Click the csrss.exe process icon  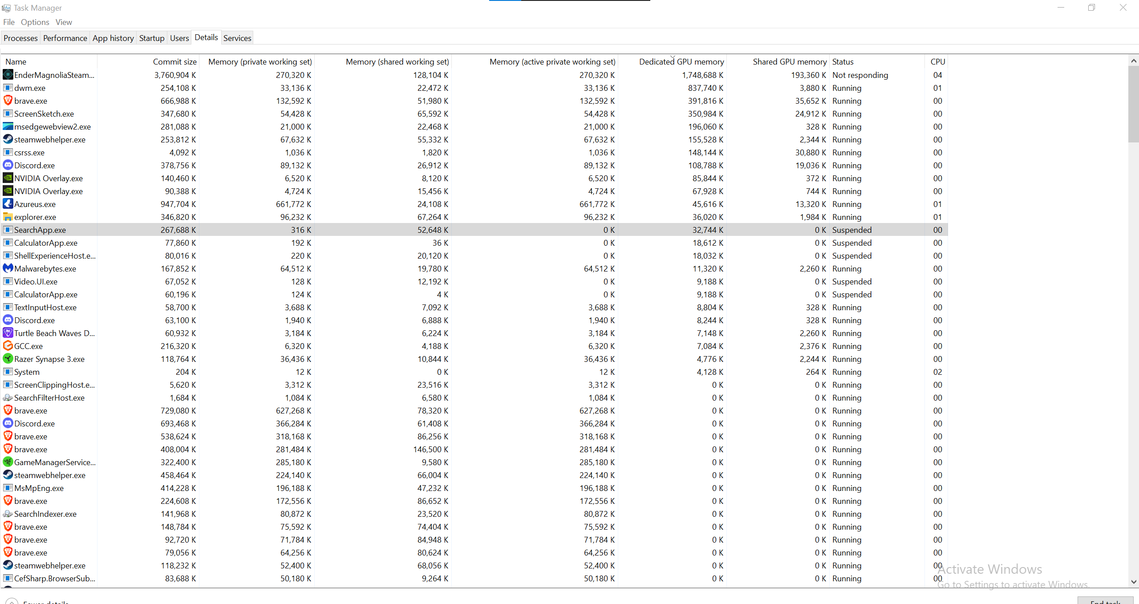click(8, 152)
